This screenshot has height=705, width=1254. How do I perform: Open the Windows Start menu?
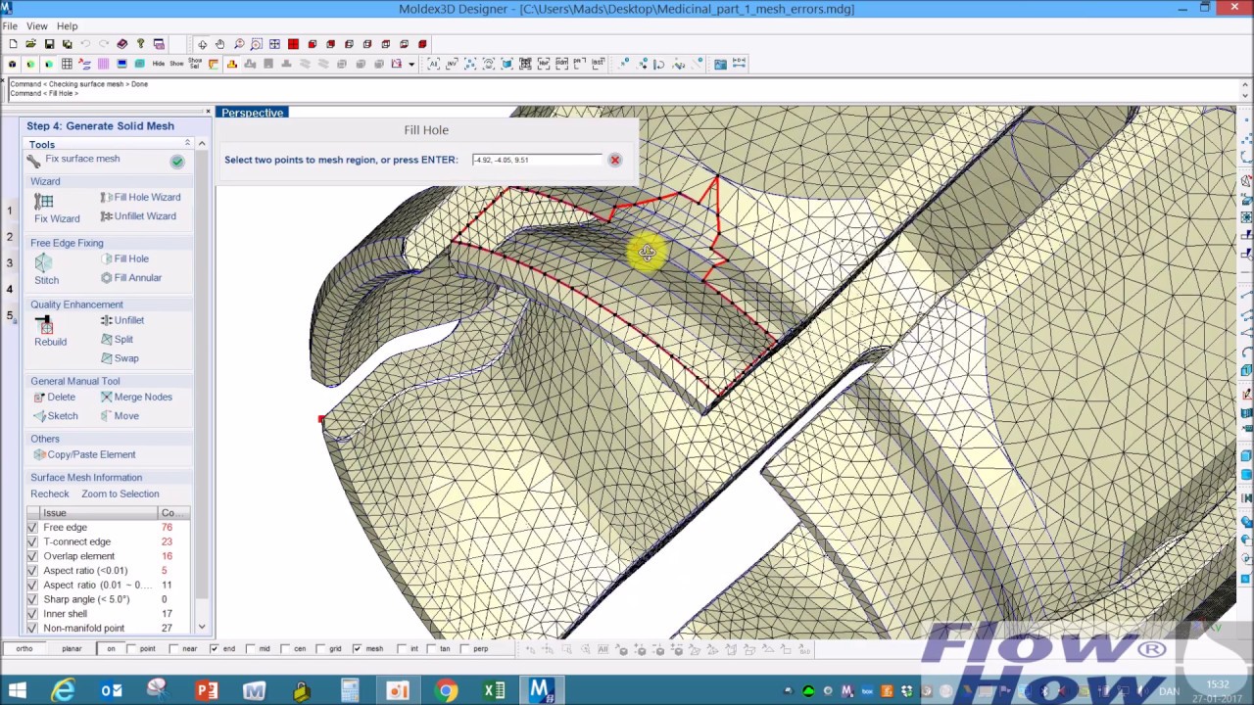(x=18, y=691)
